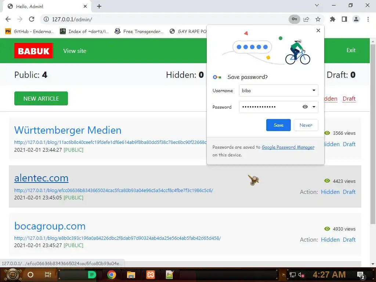Open the alentec.com article title

pyautogui.click(x=41, y=178)
